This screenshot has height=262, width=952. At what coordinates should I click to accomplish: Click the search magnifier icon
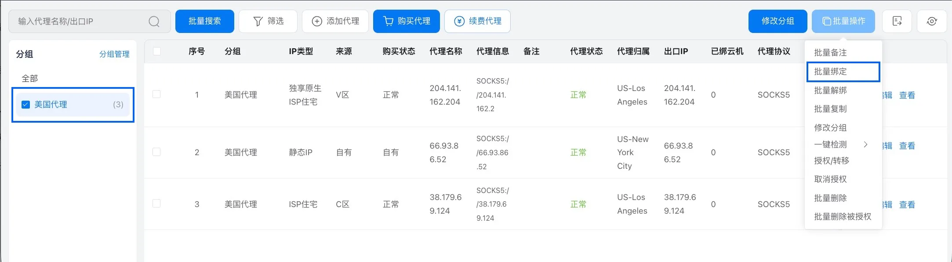[154, 22]
